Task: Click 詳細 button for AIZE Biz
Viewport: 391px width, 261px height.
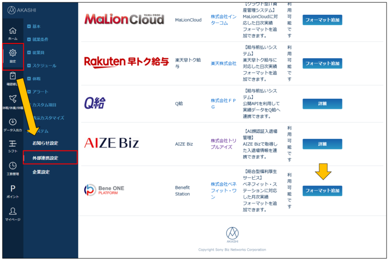Action: click(322, 144)
